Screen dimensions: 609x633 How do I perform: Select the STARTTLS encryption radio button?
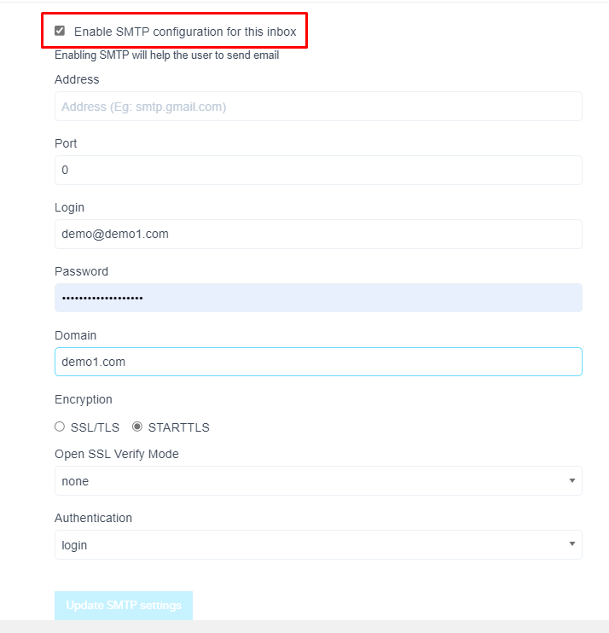(137, 427)
